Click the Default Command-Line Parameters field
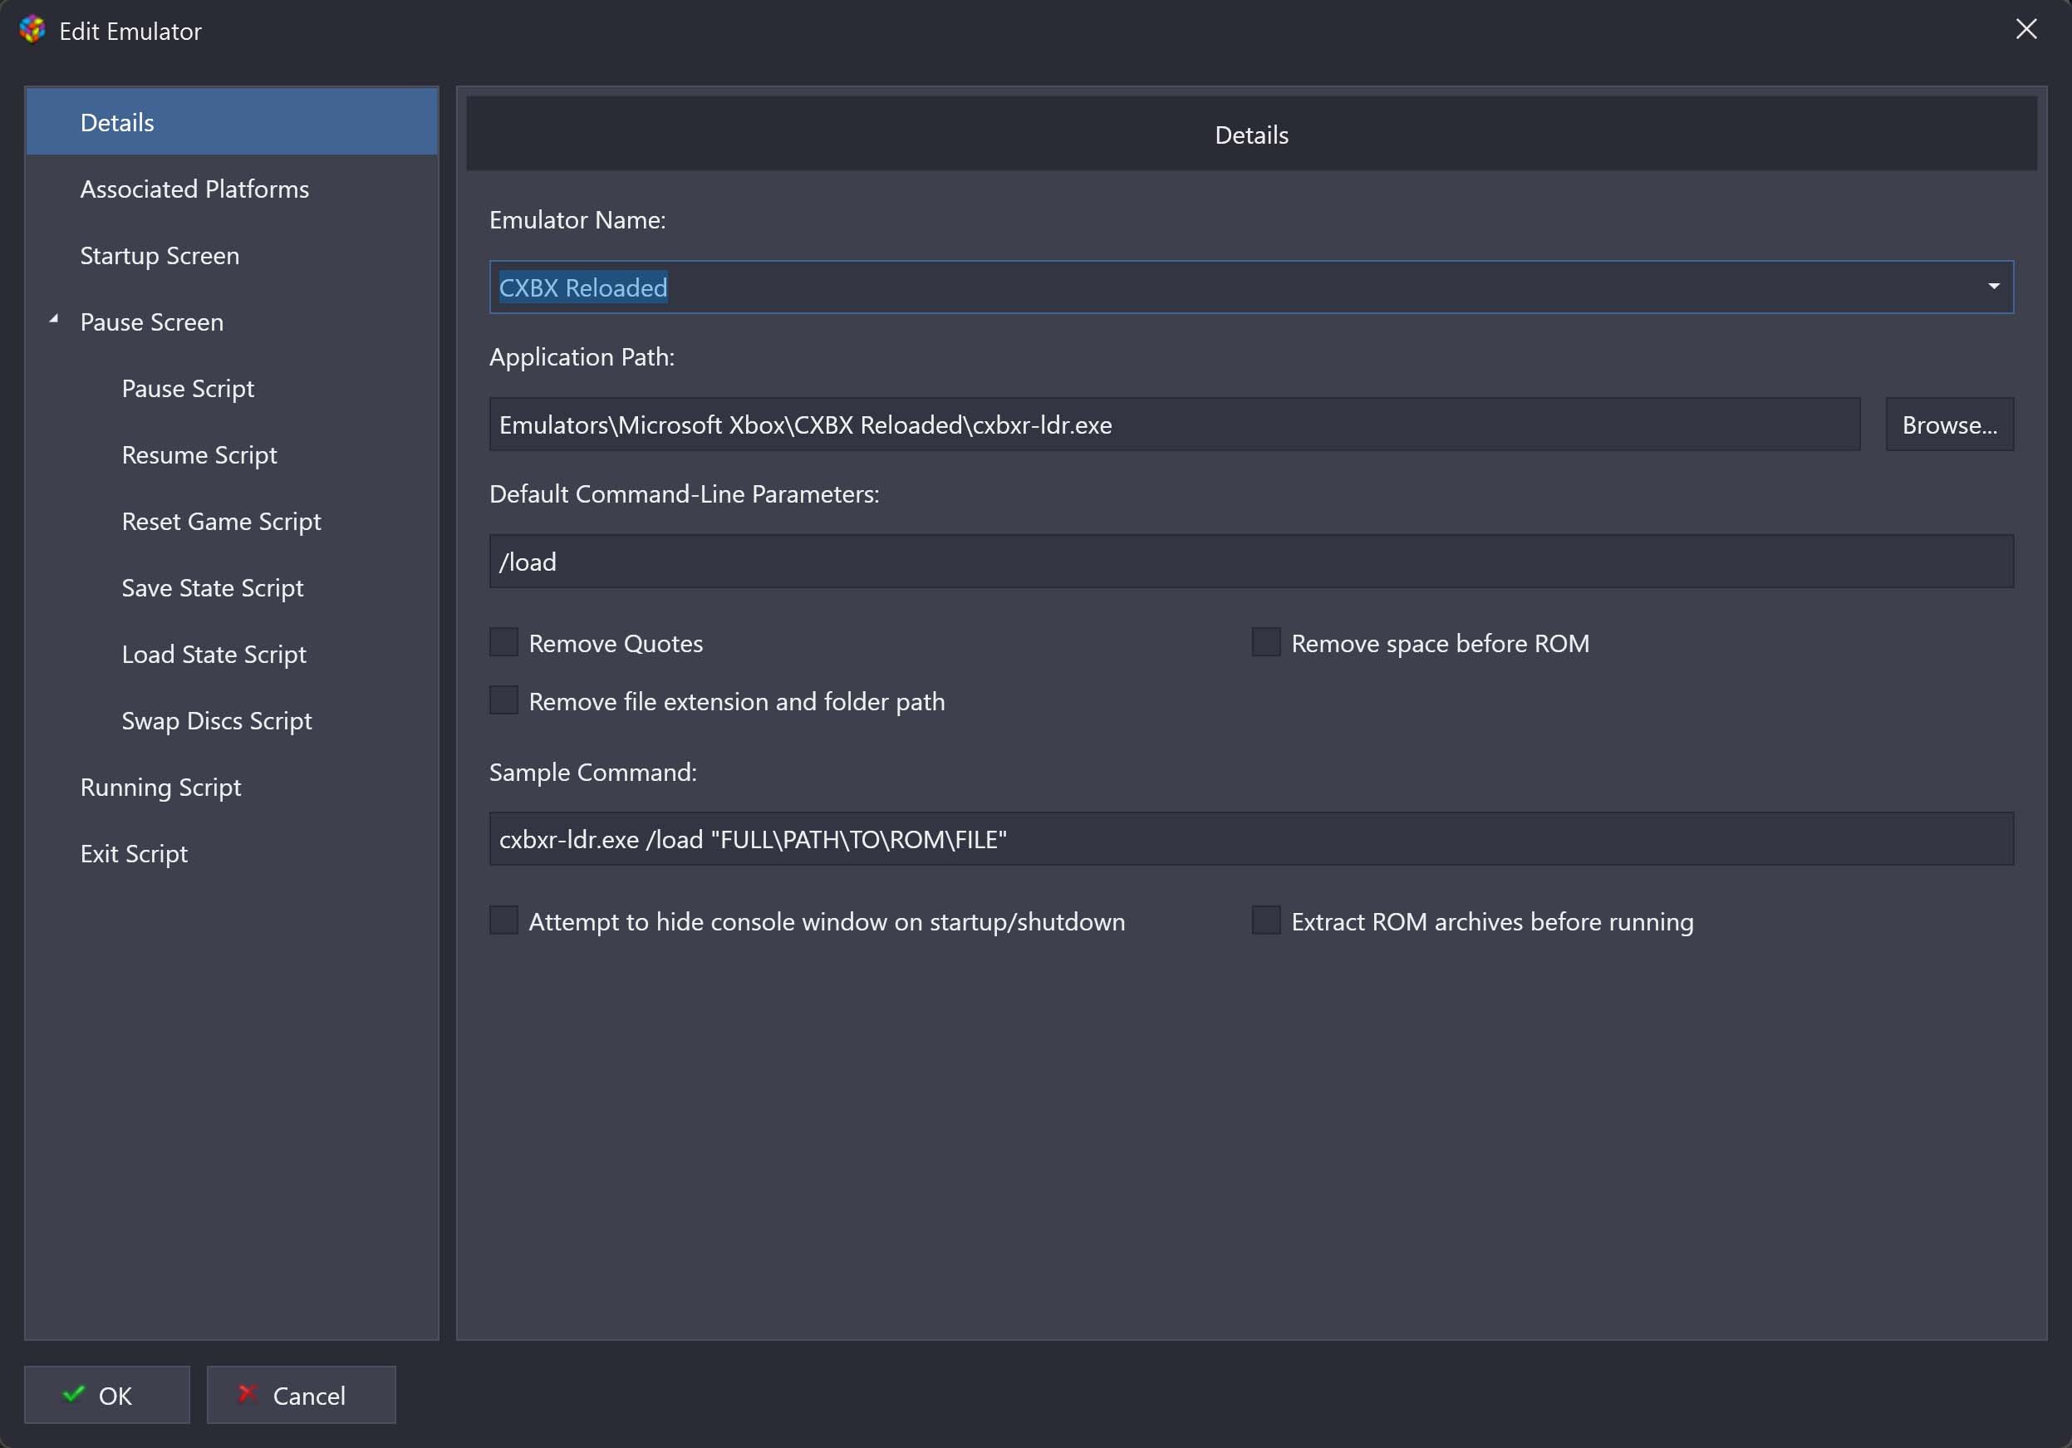The height and width of the screenshot is (1448, 2072). click(1250, 561)
